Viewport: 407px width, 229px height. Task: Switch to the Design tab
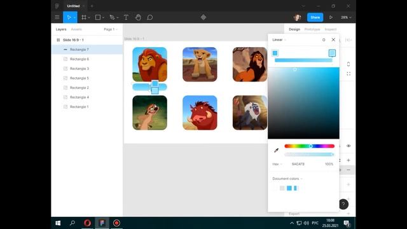(x=294, y=29)
